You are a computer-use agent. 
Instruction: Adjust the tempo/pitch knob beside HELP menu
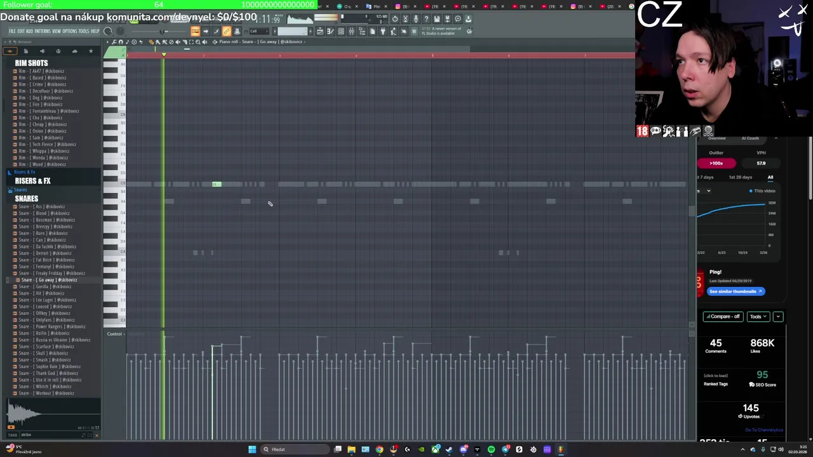point(107,31)
